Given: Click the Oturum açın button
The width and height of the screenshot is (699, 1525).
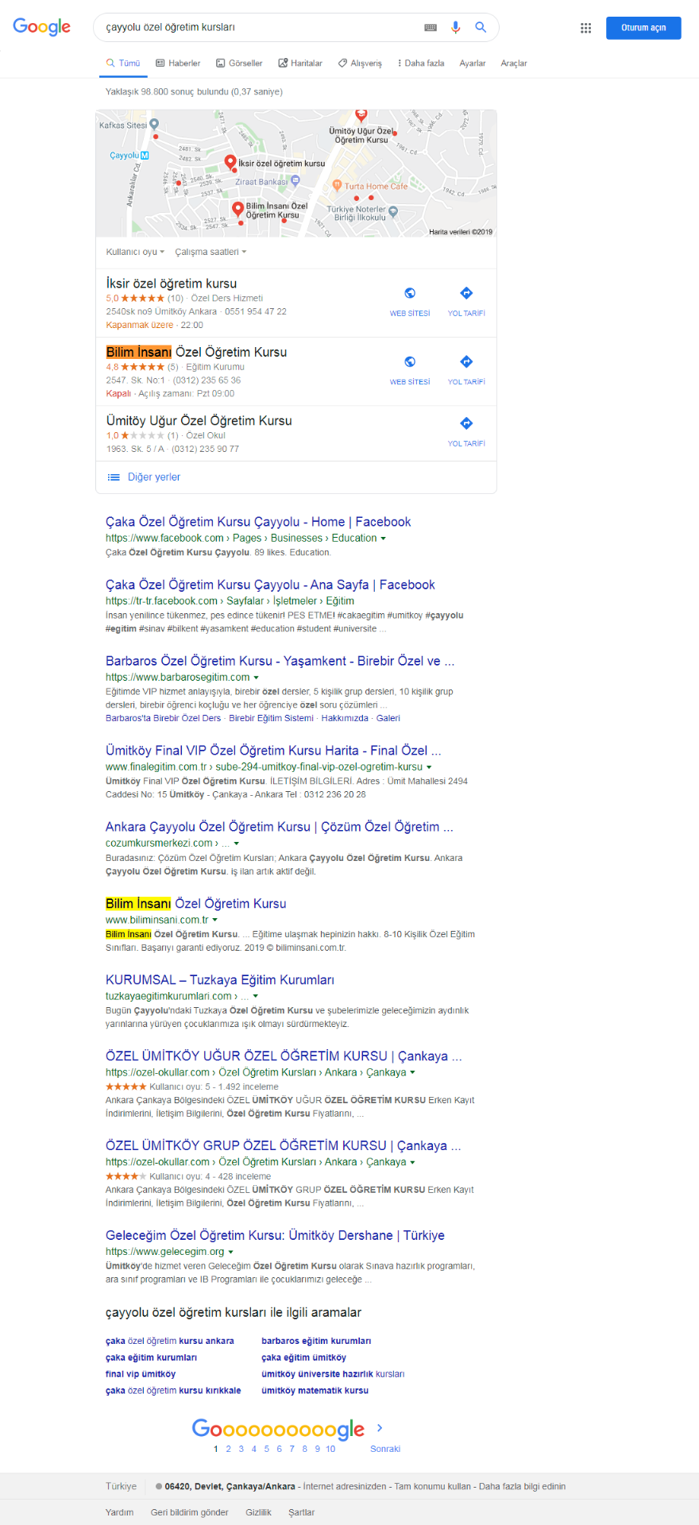Looking at the screenshot, I should (x=643, y=28).
